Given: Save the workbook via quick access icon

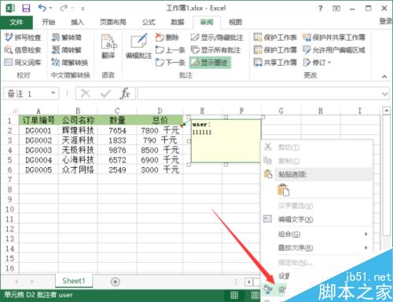Looking at the screenshot, I should point(26,8).
